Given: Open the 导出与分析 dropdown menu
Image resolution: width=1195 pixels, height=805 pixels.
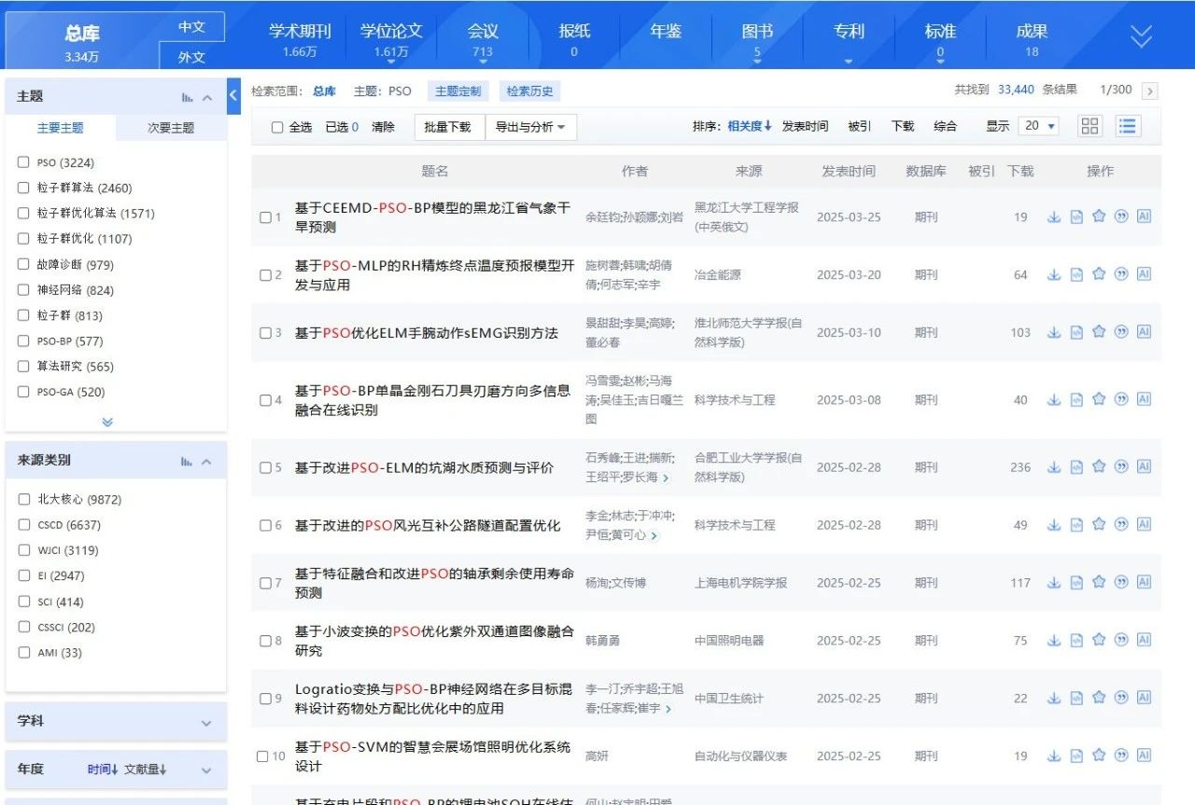Looking at the screenshot, I should 530,127.
